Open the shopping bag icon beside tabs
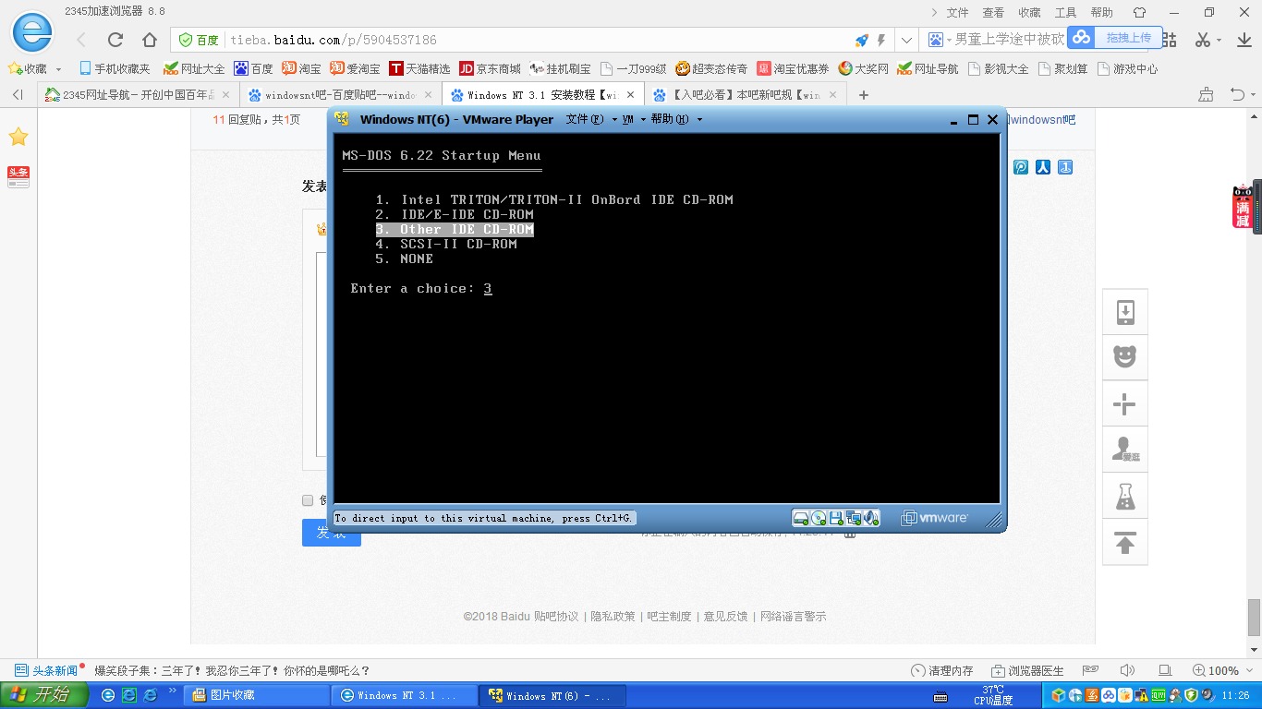The width and height of the screenshot is (1262, 709). (1206, 94)
